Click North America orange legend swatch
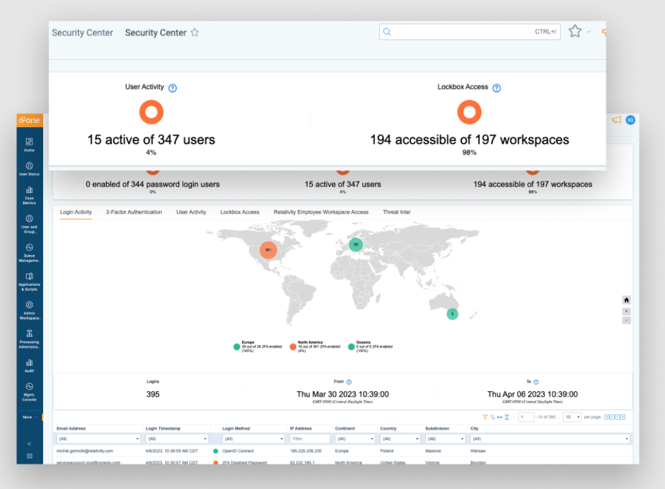 [x=292, y=347]
